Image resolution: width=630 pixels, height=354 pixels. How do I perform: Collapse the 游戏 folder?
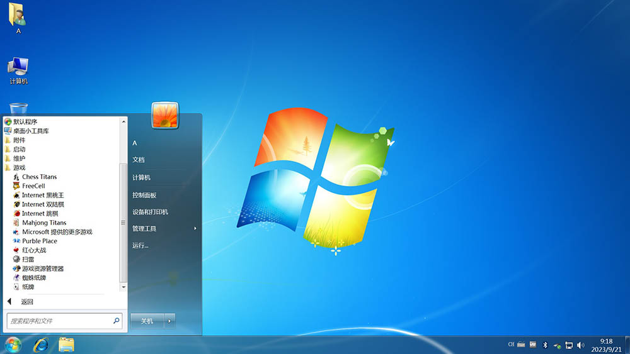click(x=19, y=168)
